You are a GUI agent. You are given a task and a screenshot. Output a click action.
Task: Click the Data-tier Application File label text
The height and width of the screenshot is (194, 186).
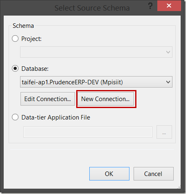point(56,117)
